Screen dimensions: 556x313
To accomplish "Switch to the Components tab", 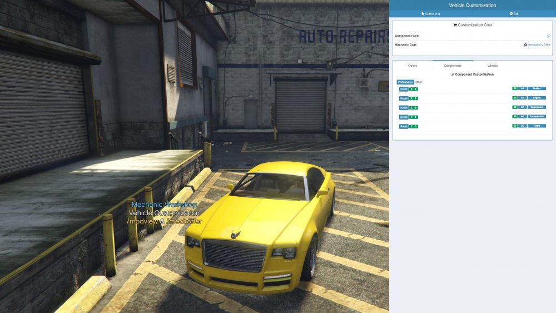I will tap(453, 66).
